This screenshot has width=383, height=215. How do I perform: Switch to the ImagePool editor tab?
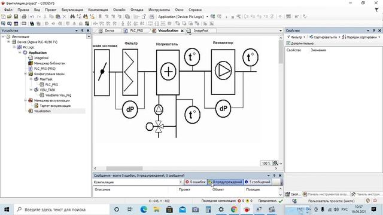tap(201, 30)
